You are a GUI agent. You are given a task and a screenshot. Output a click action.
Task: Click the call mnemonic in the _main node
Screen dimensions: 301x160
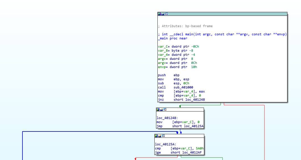point(162,87)
